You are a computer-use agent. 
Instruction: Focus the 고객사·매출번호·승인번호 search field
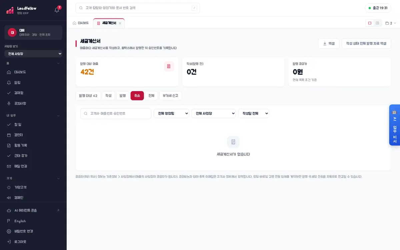click(116, 113)
